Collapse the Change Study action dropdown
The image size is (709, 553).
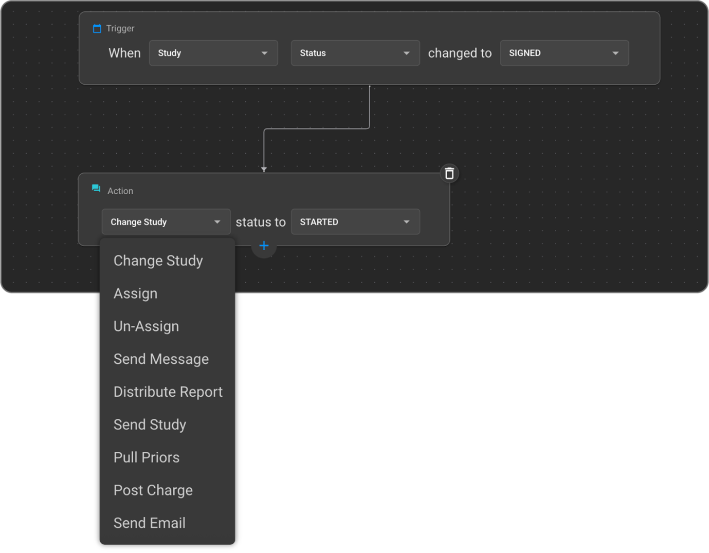[x=166, y=222]
